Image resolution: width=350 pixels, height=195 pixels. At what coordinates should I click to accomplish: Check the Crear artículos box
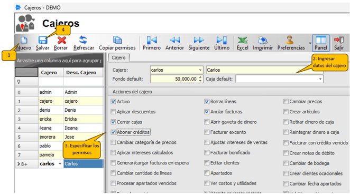click(286, 112)
